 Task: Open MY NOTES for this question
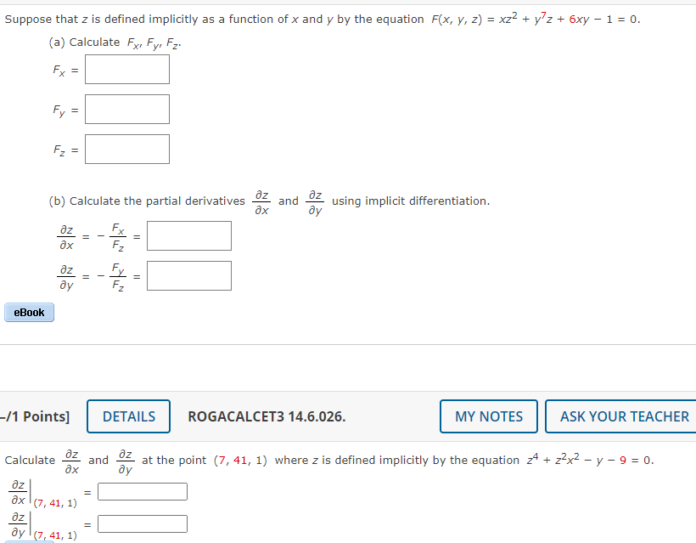488,416
